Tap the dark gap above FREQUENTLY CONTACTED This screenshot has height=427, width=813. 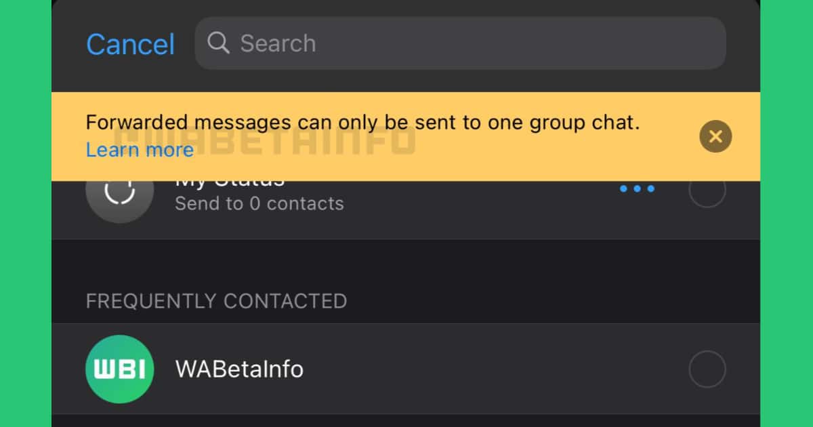click(x=405, y=261)
